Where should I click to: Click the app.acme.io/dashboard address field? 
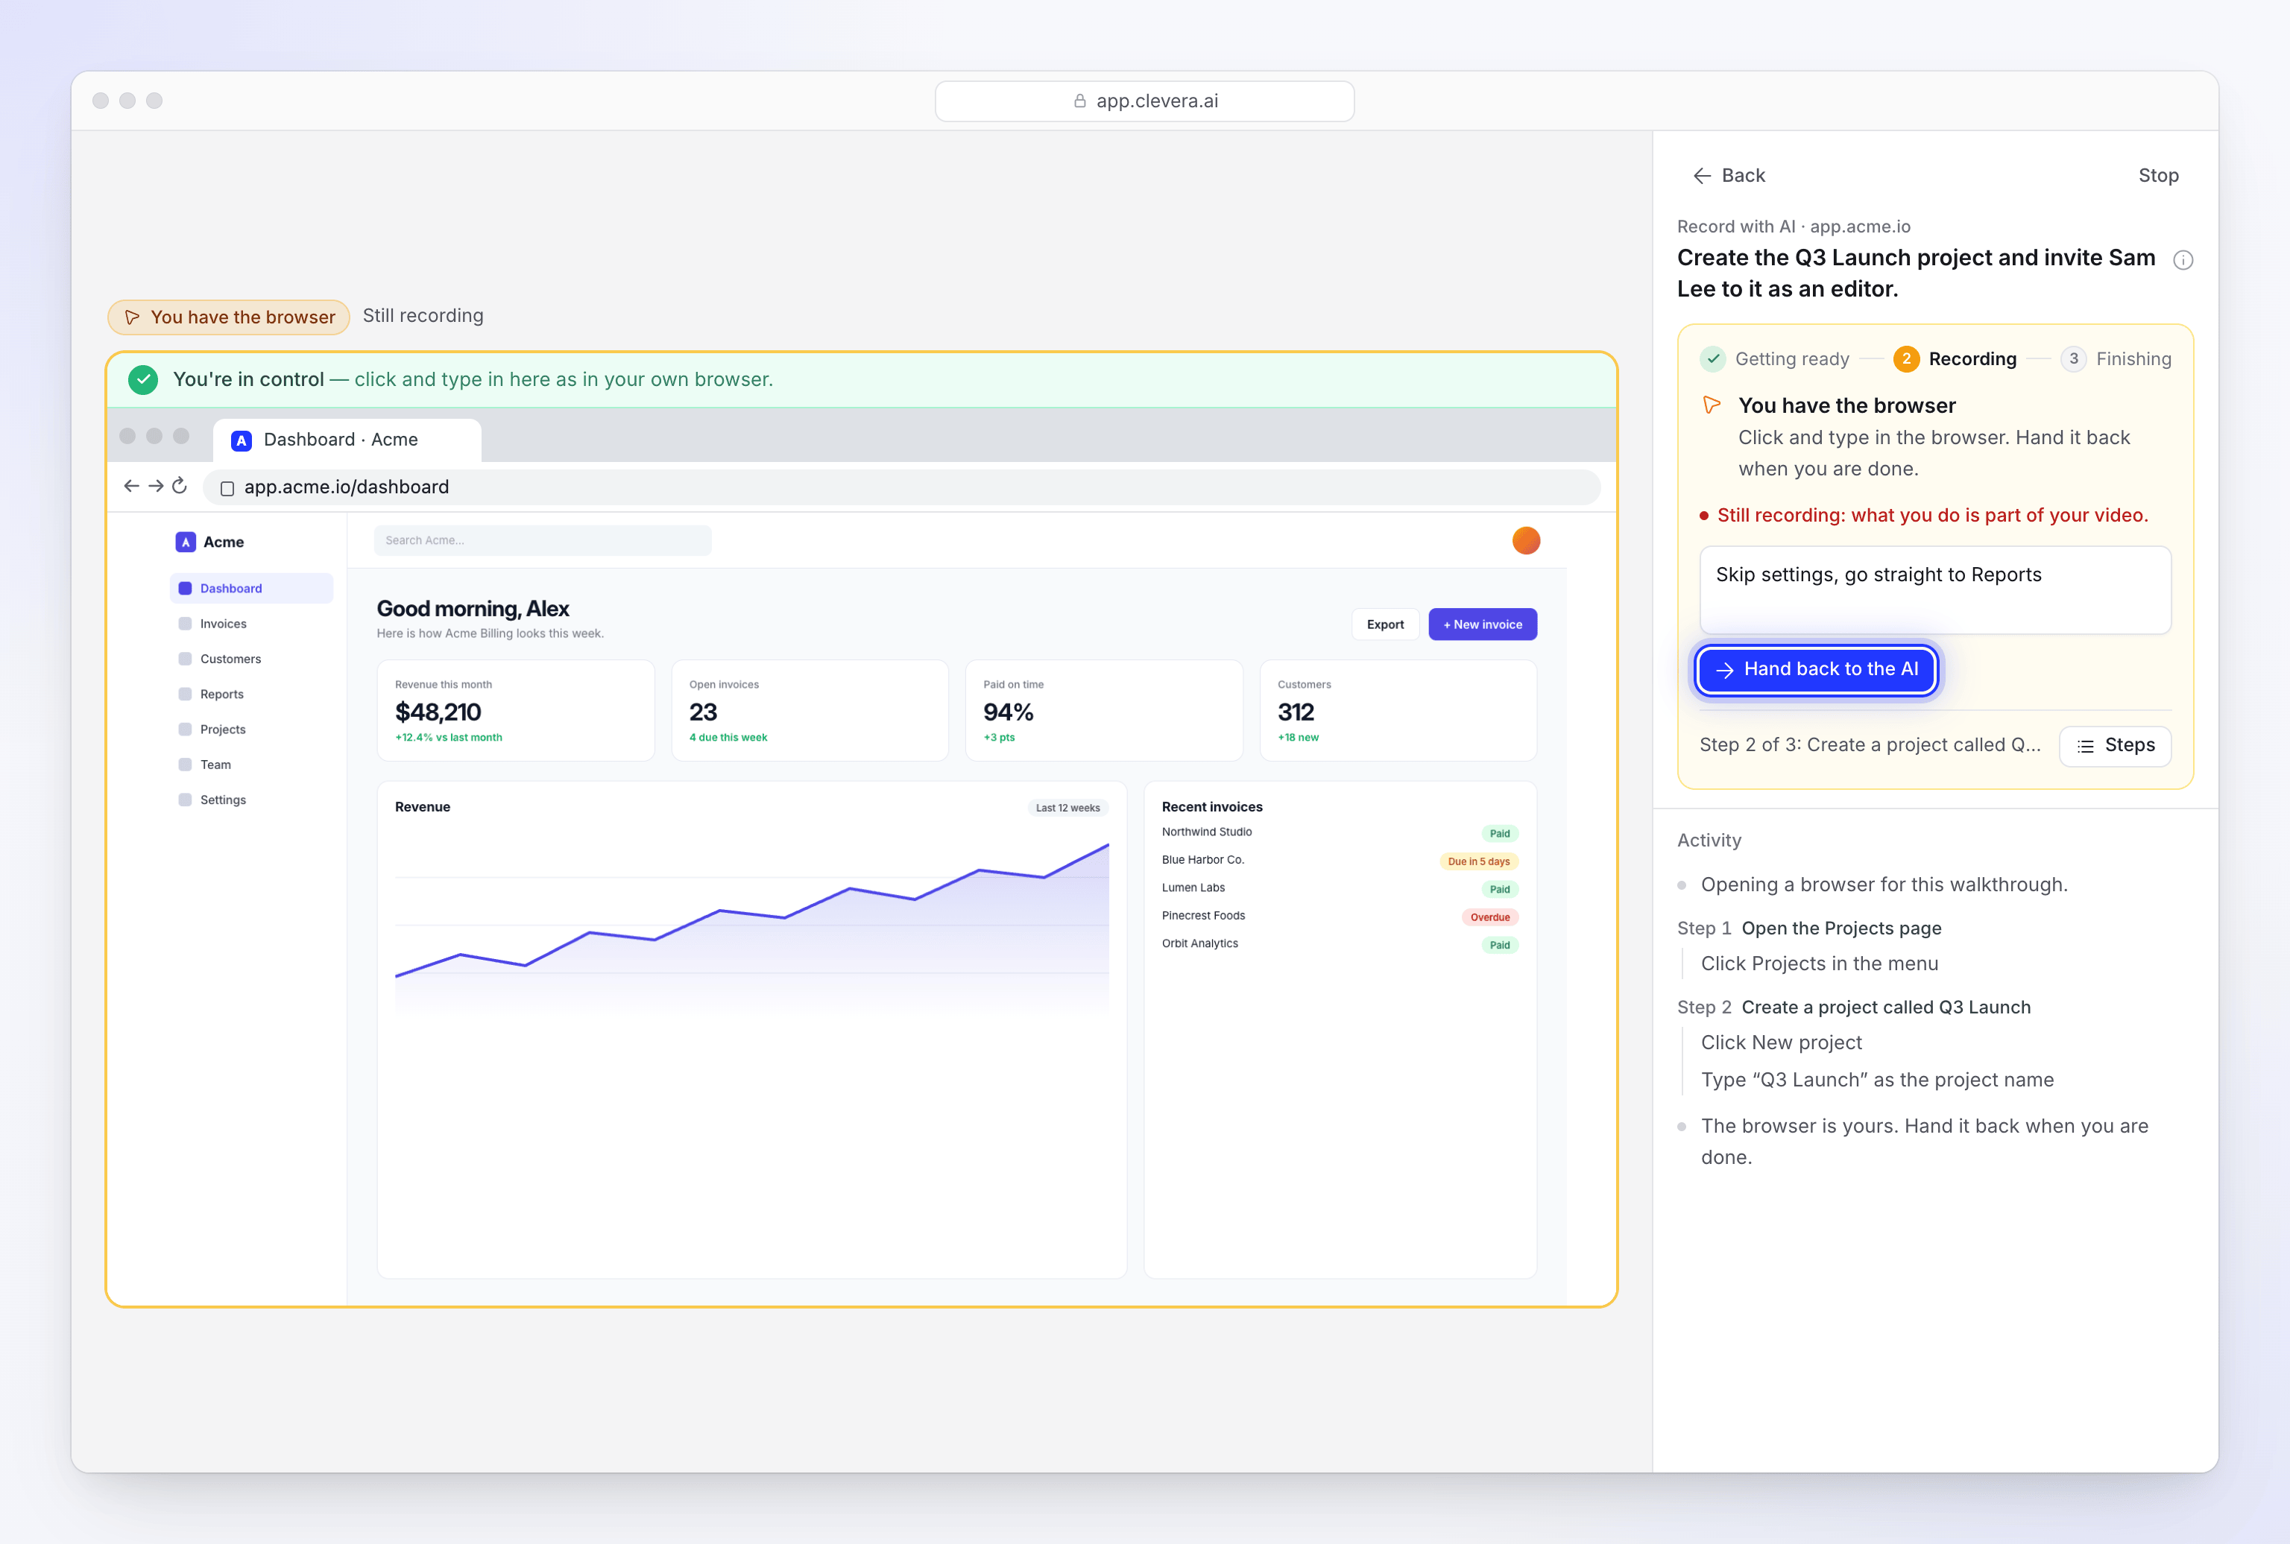[x=901, y=487]
